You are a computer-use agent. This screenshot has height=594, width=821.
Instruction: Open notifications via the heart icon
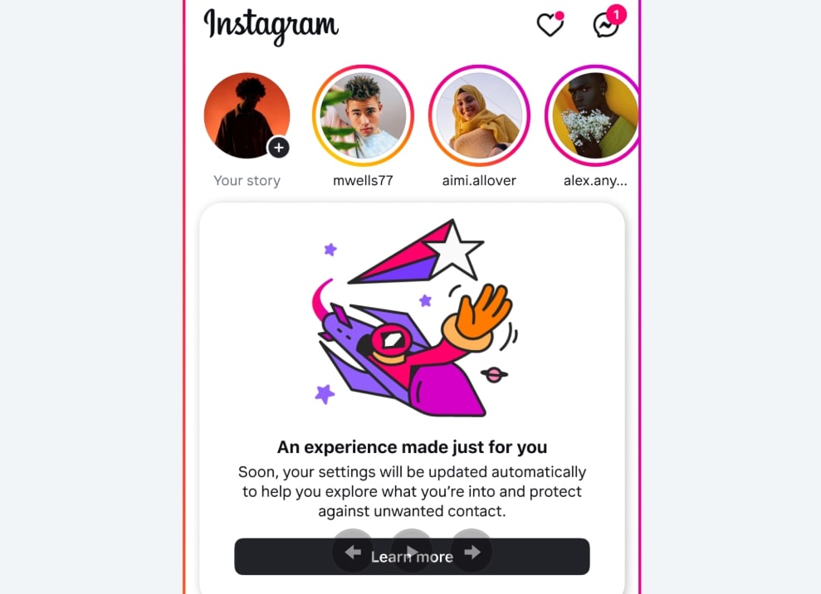[550, 25]
